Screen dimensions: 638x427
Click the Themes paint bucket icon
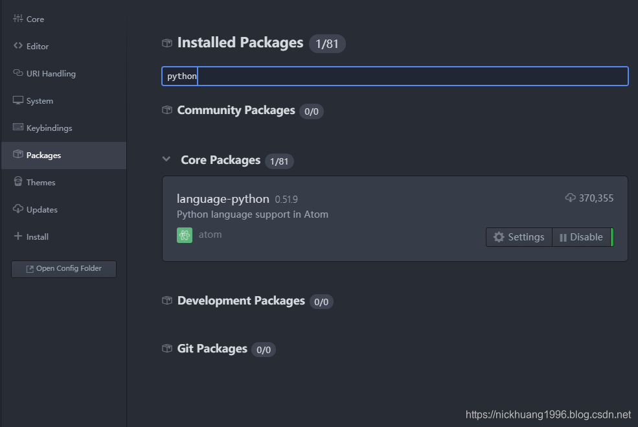point(18,182)
